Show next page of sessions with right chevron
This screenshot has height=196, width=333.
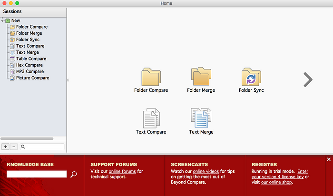(308, 79)
